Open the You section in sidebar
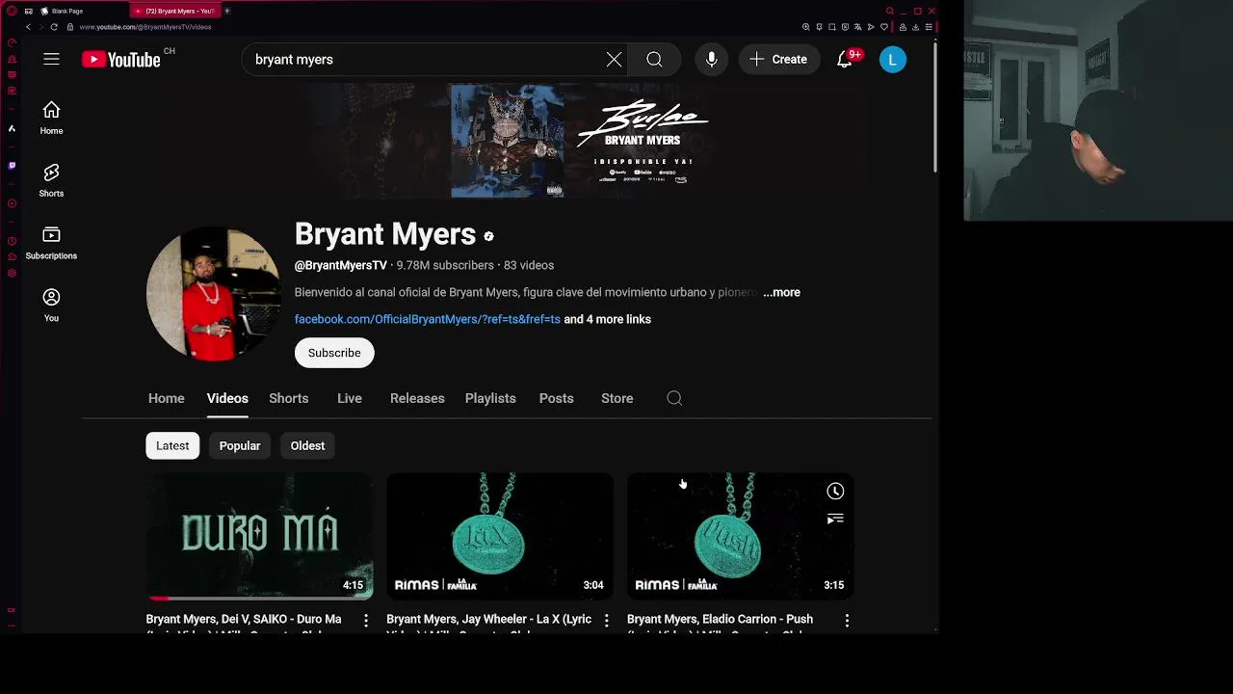This screenshot has width=1233, height=694. (x=51, y=306)
